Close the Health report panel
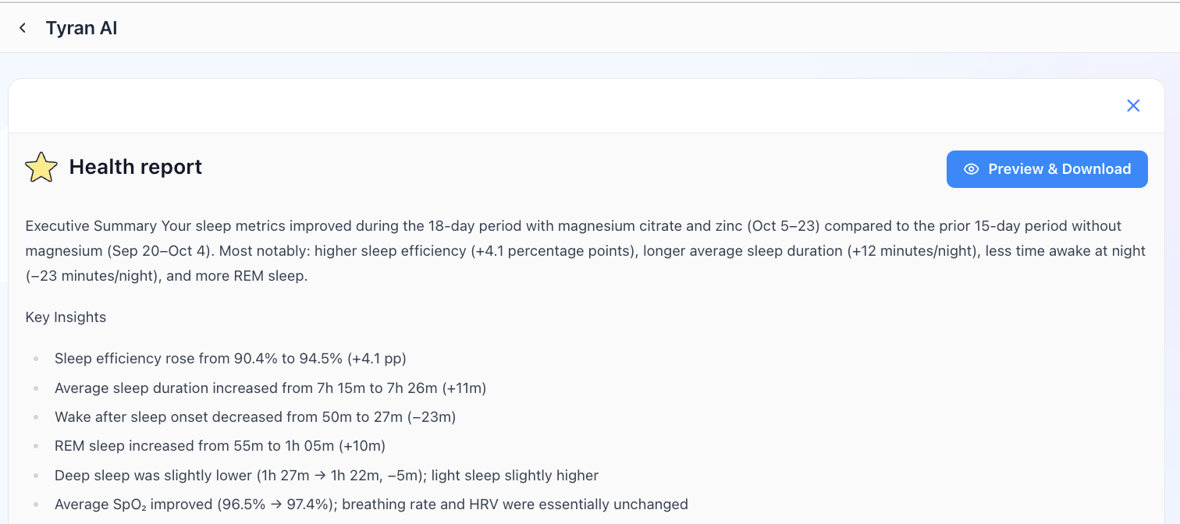 click(1133, 105)
